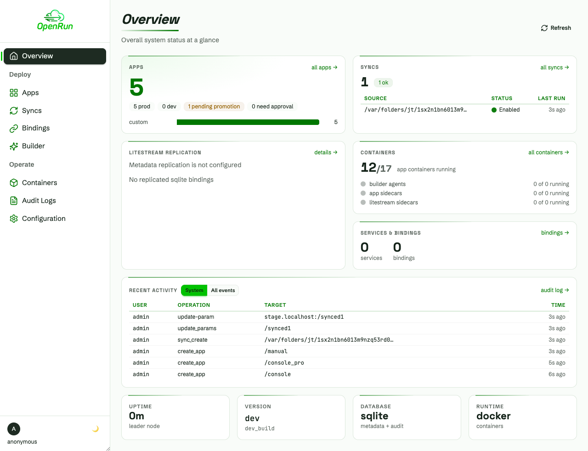Toggle dark mode with moon icon

click(x=96, y=429)
